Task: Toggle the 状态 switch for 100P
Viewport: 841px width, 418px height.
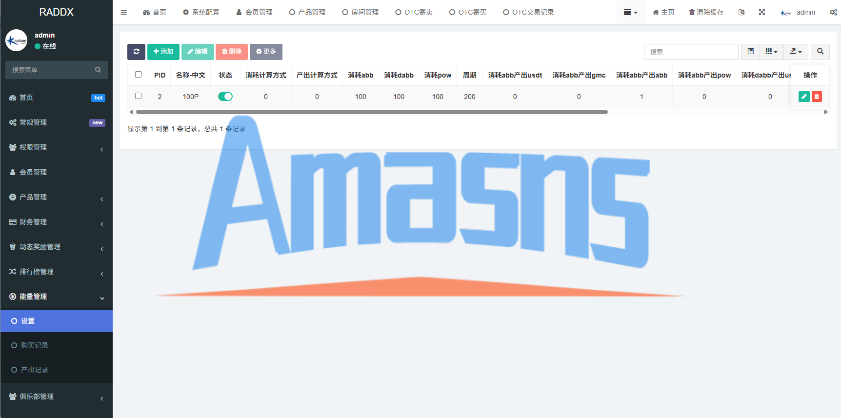Action: coord(225,97)
